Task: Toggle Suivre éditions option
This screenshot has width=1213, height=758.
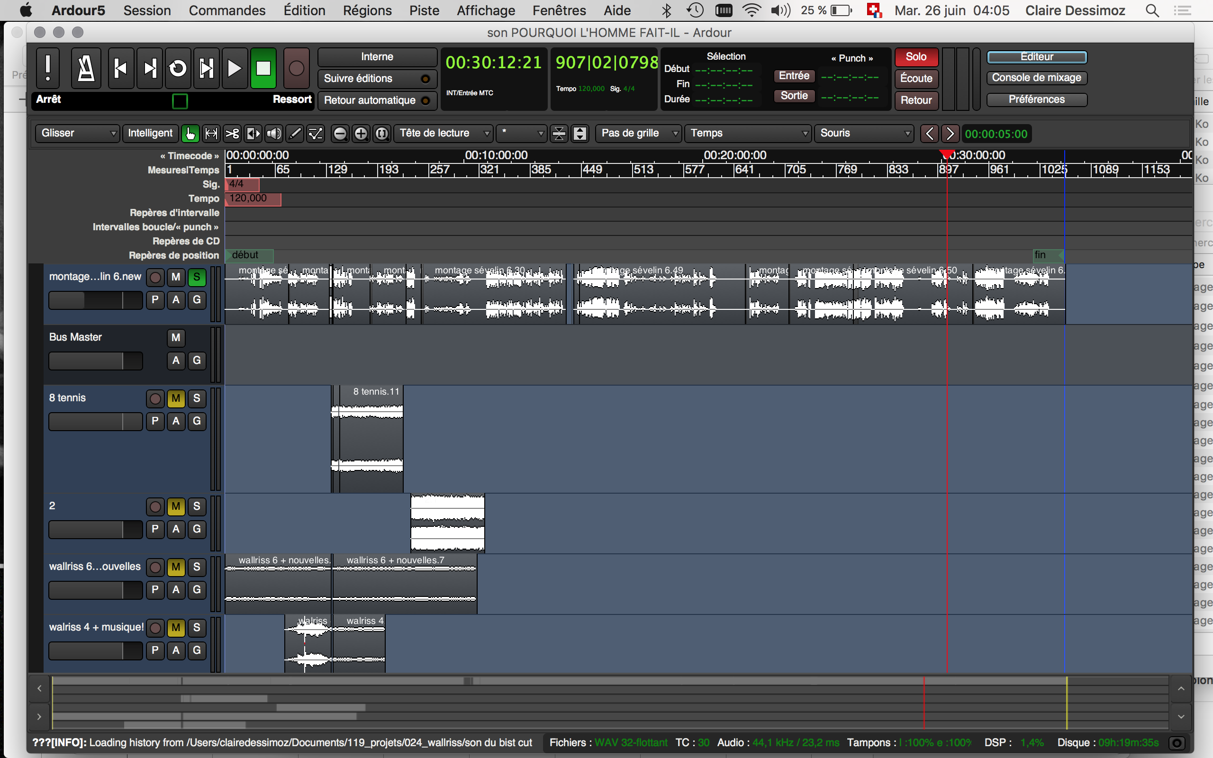Action: 377,79
